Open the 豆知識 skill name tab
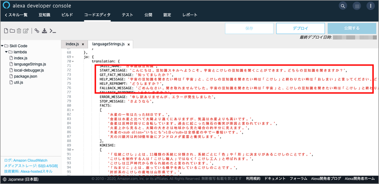Screen dimensions: 379x184 (45, 15)
